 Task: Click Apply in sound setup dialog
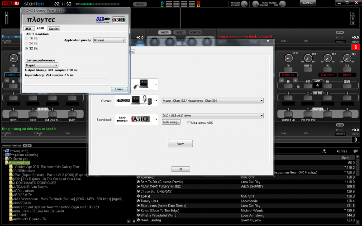[180, 143]
